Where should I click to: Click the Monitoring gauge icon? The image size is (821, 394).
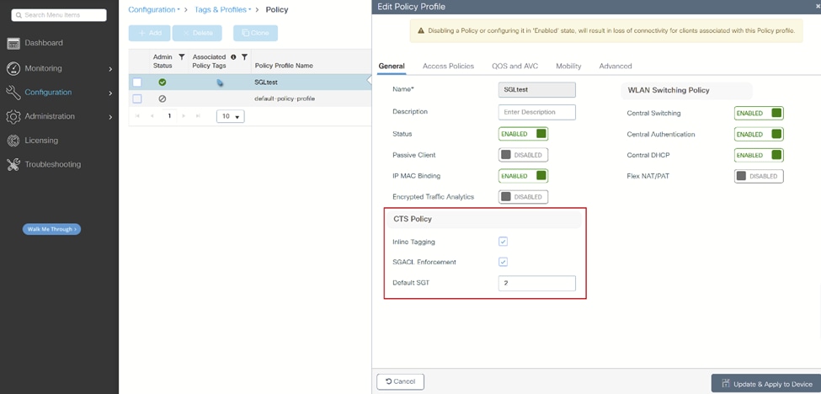pos(13,68)
